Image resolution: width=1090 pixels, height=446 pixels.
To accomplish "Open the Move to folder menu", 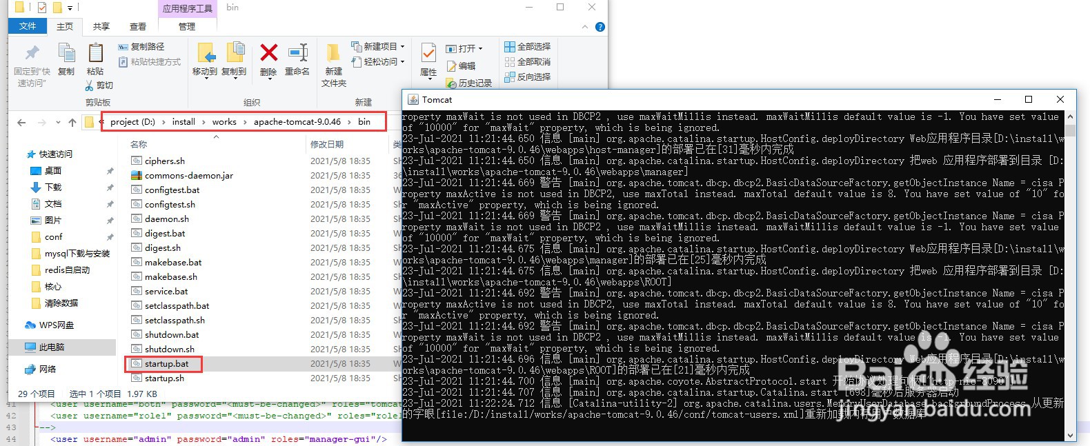I will point(205,60).
